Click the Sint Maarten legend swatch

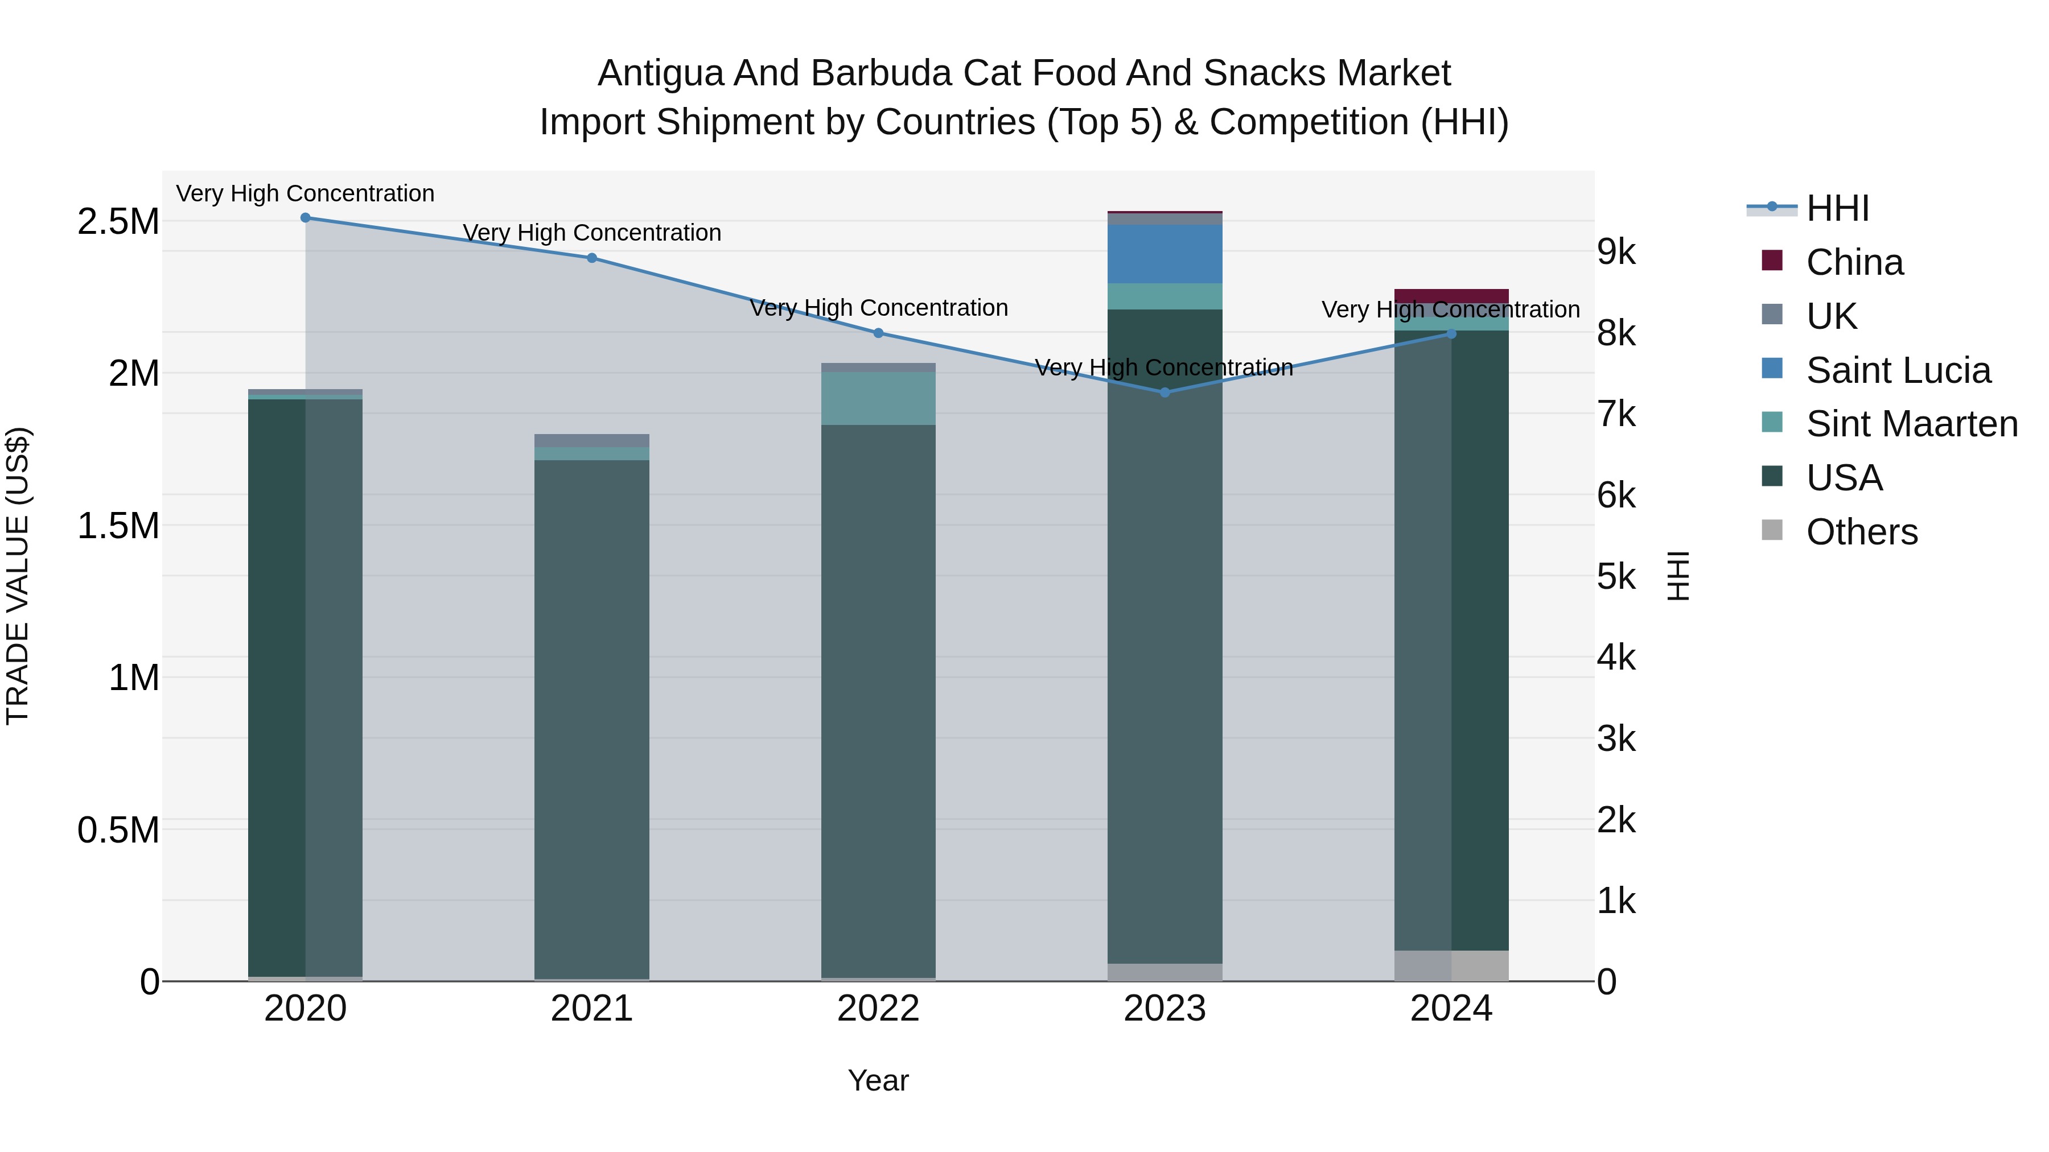click(1772, 422)
